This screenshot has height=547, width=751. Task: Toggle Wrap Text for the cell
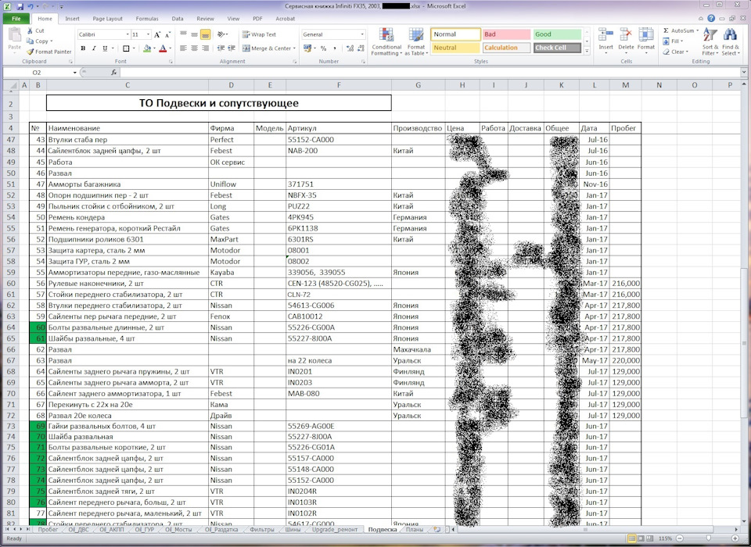258,34
